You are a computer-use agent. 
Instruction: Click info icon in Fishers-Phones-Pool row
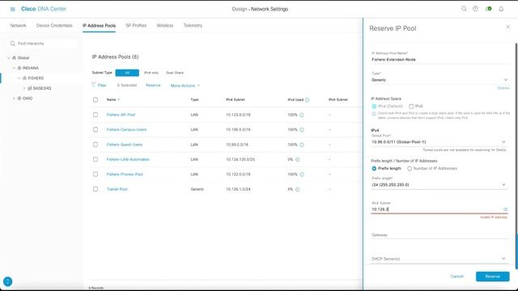pyautogui.click(x=302, y=175)
